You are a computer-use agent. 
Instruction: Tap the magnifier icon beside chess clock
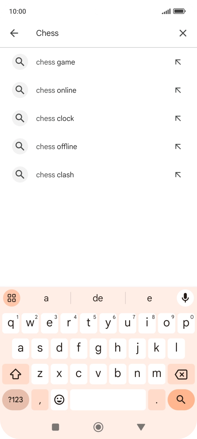pos(20,118)
